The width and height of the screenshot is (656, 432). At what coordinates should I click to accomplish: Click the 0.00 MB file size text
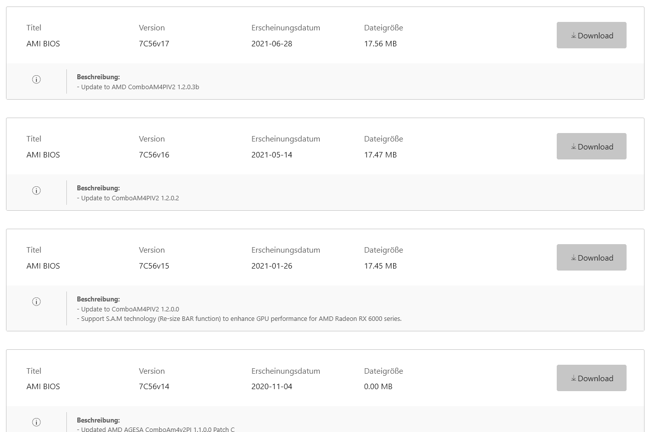[x=378, y=387]
